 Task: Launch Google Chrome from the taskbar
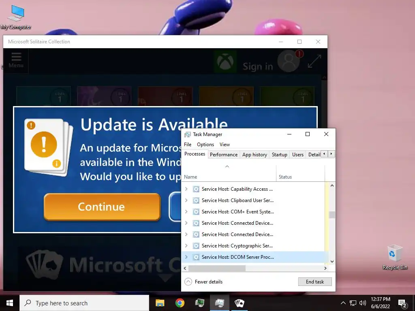tap(180, 303)
